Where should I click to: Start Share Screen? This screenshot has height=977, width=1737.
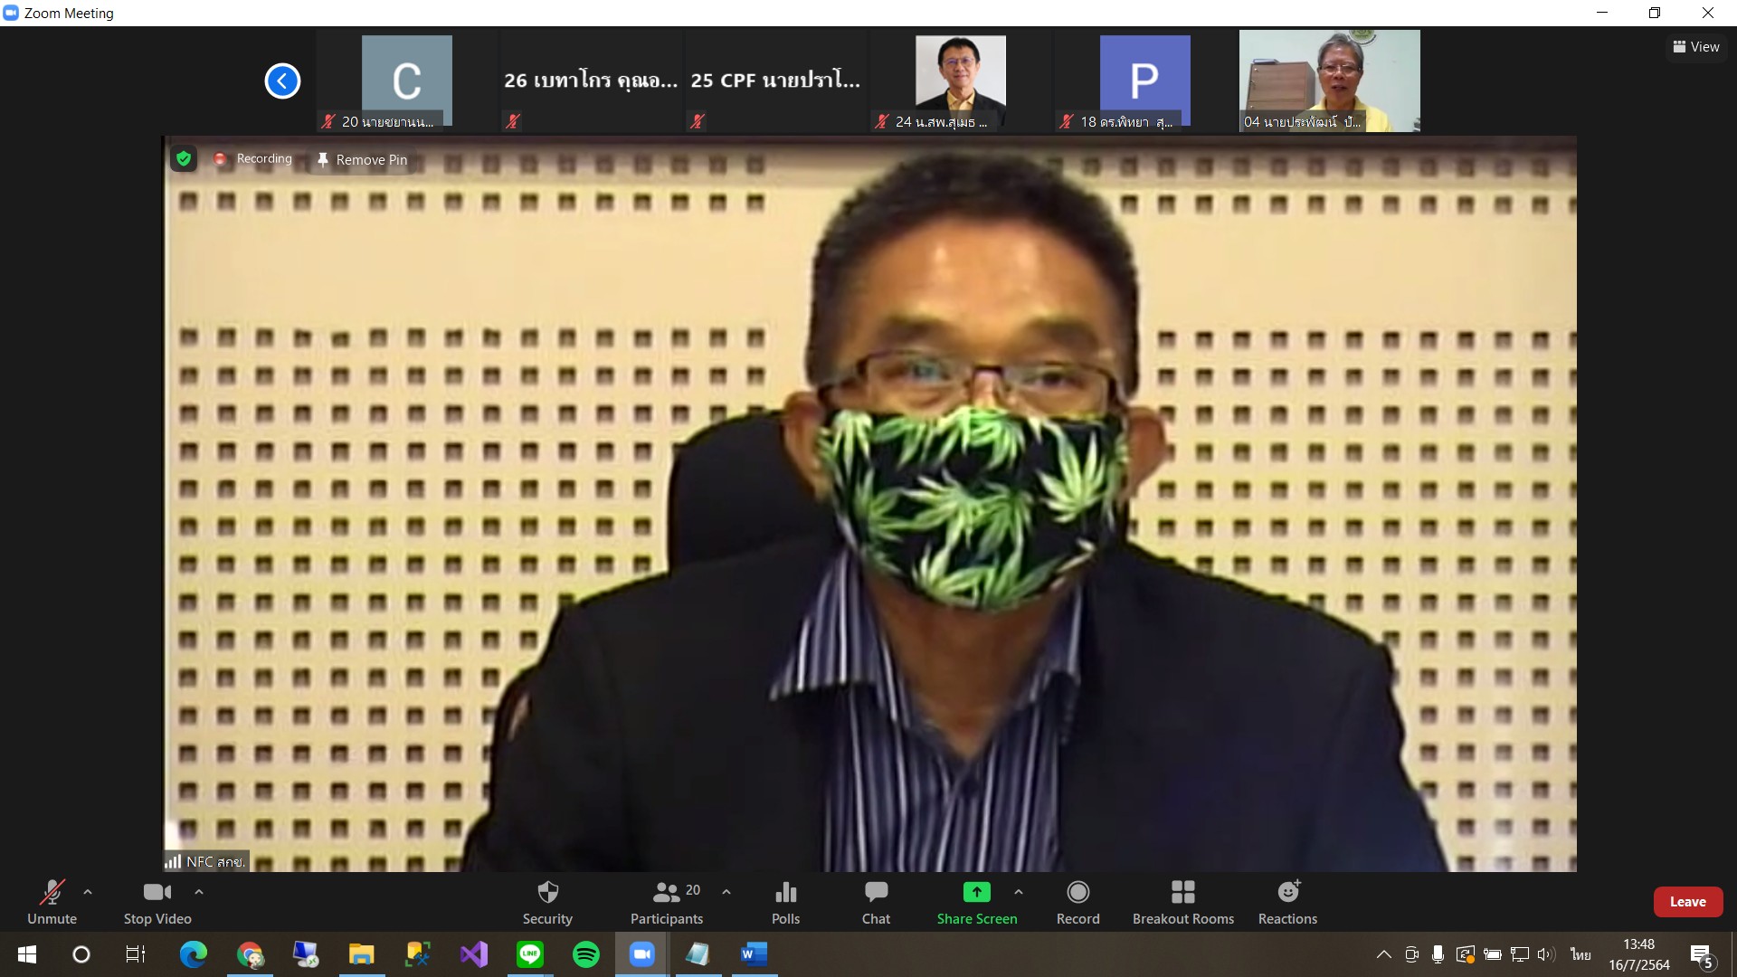[x=976, y=902]
